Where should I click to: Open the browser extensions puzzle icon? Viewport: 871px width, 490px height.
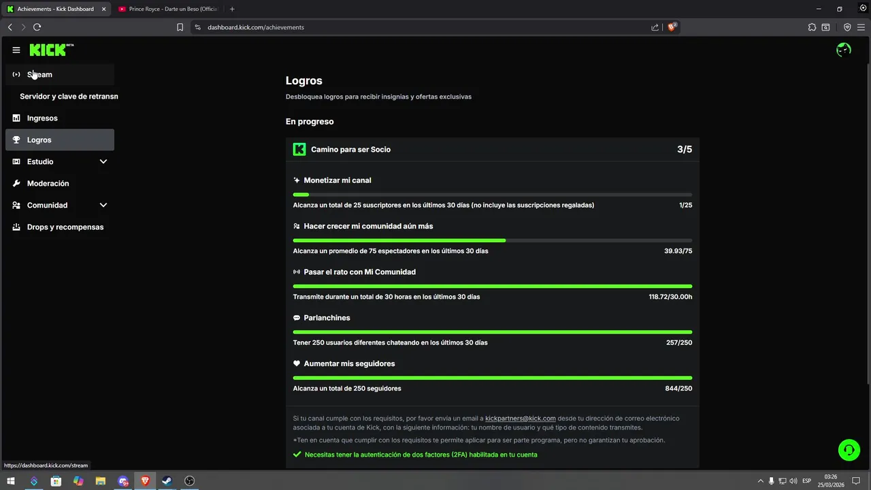coord(812,27)
